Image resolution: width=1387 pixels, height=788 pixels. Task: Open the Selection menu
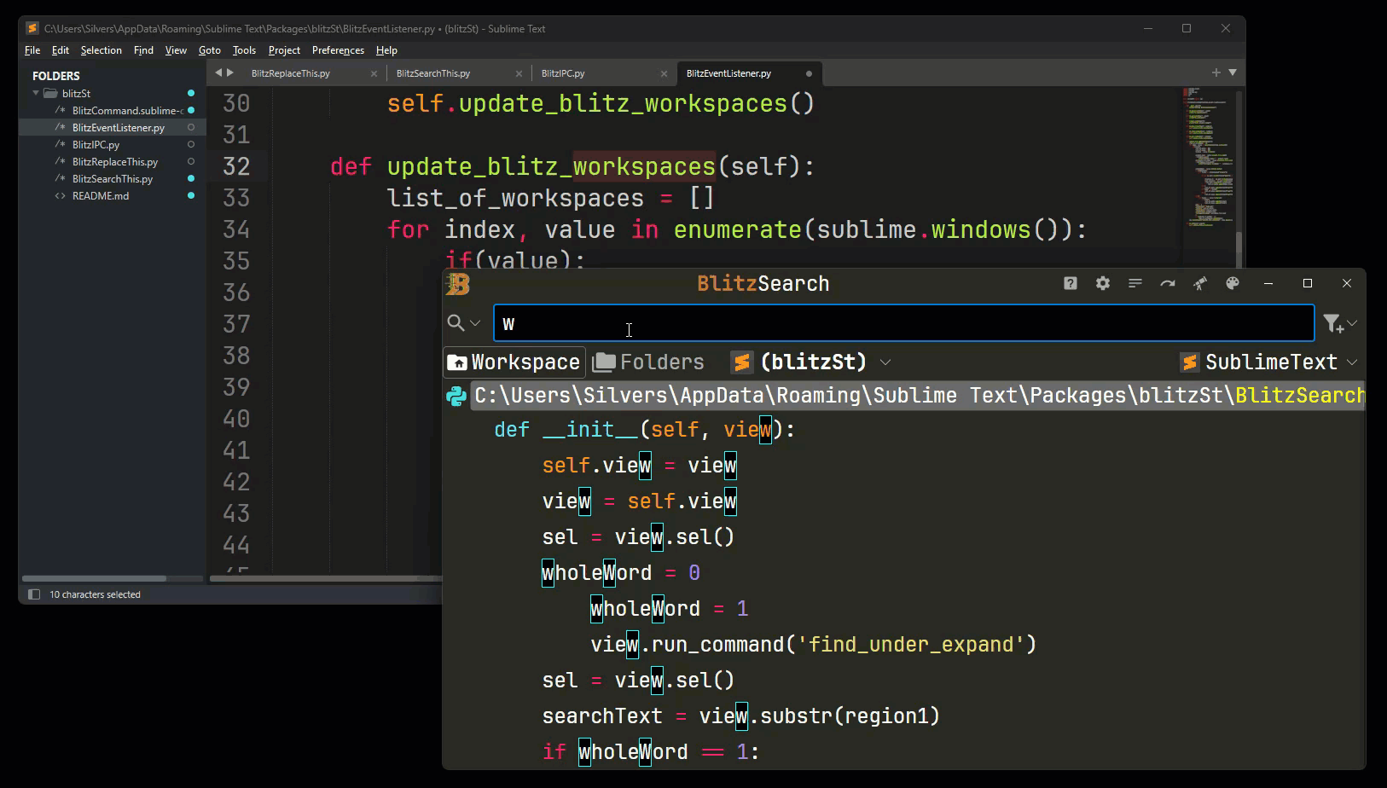coord(101,50)
